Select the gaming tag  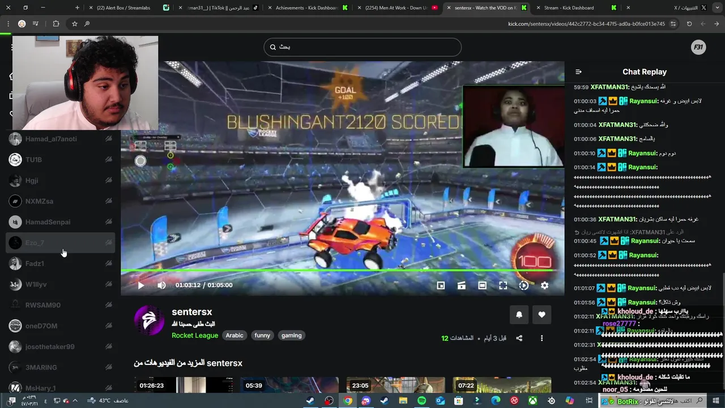292,335
